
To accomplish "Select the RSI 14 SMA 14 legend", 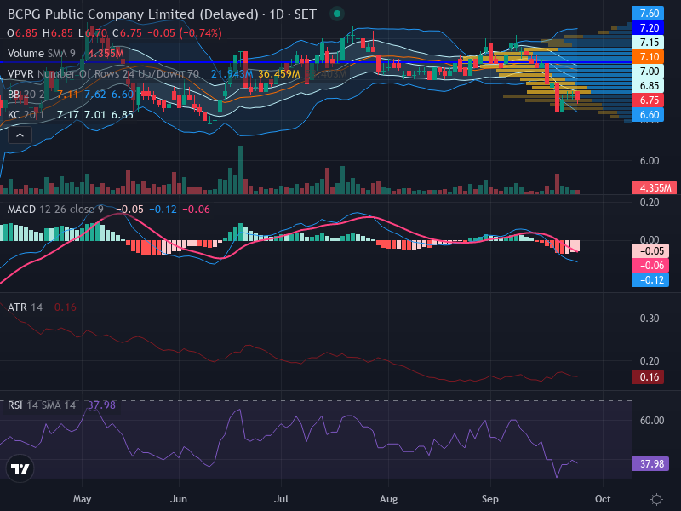I will coord(61,405).
